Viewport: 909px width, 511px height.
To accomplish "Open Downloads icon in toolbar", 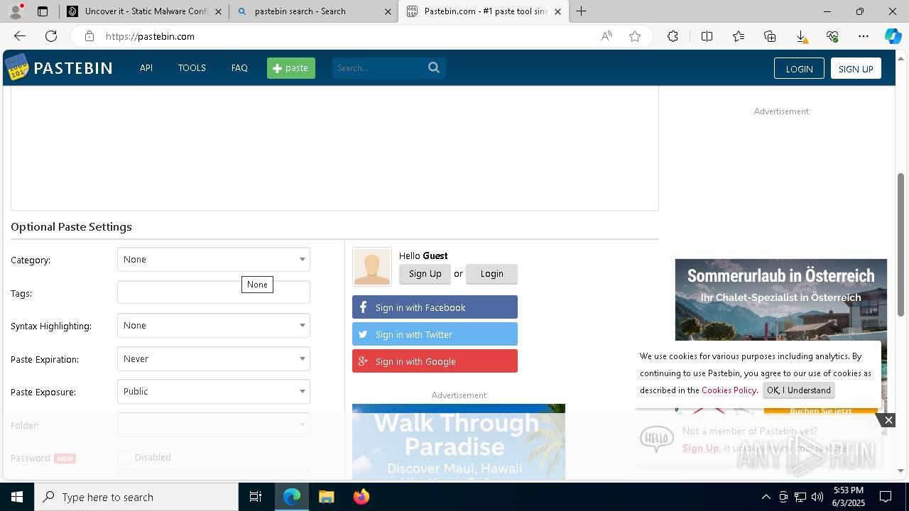I will [801, 36].
